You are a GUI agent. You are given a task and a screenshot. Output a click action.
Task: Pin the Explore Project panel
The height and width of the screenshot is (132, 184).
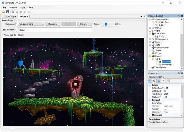(x=178, y=16)
